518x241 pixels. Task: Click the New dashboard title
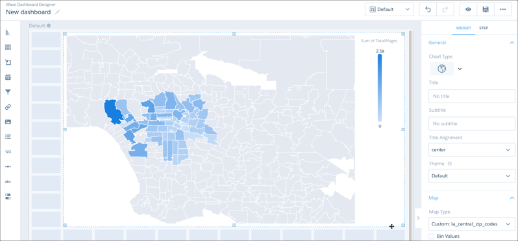coord(28,12)
